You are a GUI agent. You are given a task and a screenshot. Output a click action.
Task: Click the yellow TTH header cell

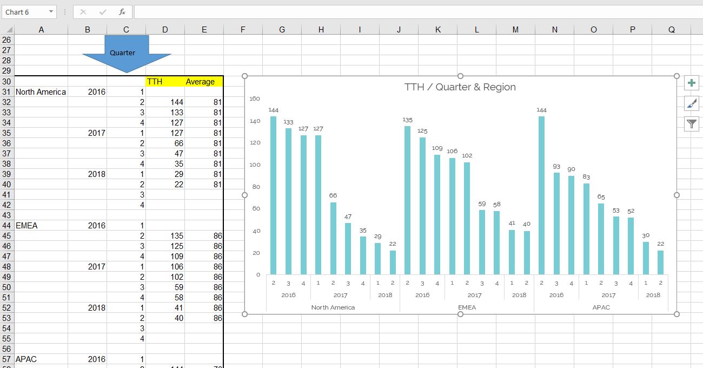pos(165,82)
